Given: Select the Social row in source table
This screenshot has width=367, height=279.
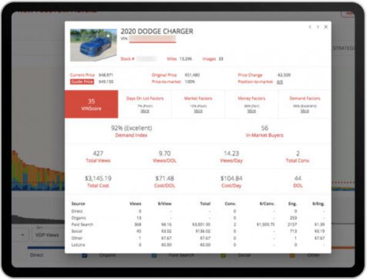Looking at the screenshot, I should tap(198, 231).
